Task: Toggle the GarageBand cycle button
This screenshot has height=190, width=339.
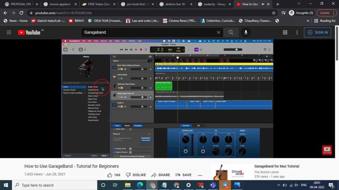Action: (x=146, y=49)
